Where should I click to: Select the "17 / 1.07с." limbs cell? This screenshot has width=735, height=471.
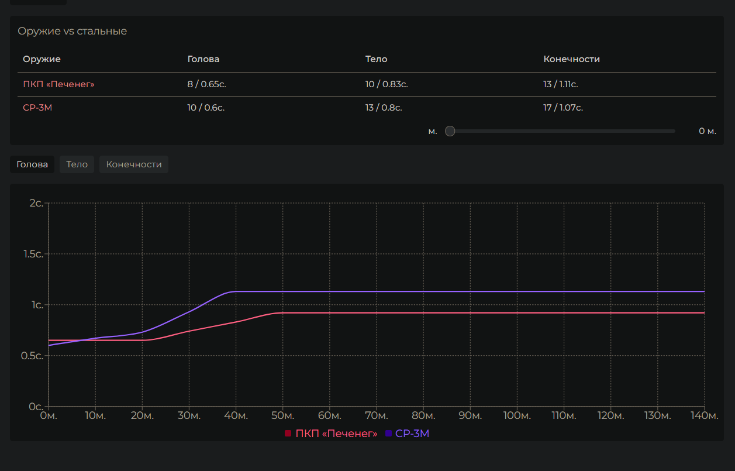pos(563,108)
